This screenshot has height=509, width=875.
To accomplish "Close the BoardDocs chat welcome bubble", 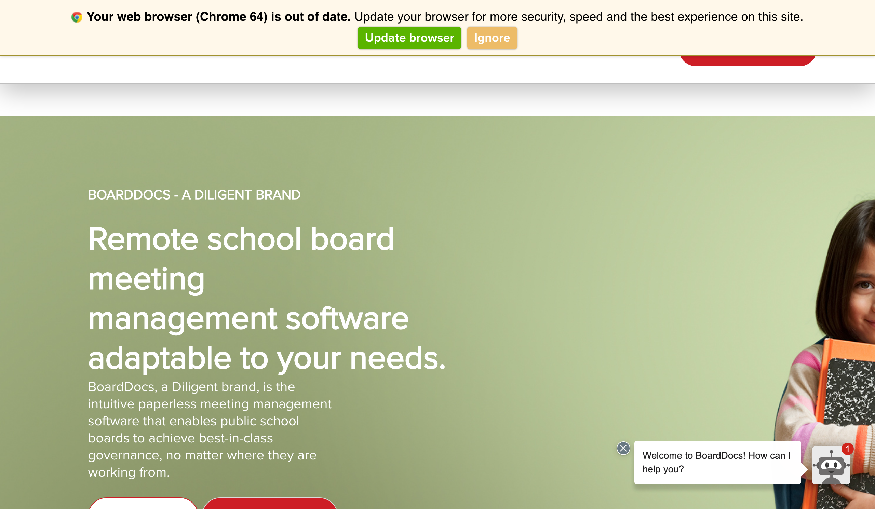I will 623,448.
